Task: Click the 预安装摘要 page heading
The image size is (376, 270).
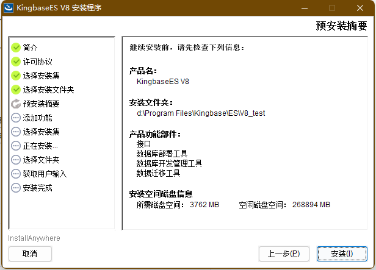Action: click(341, 26)
